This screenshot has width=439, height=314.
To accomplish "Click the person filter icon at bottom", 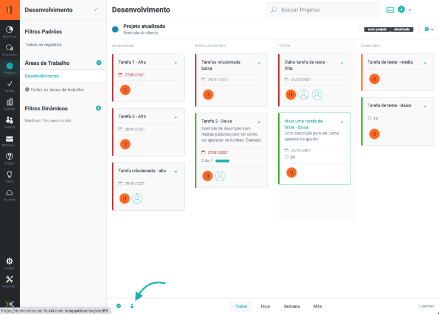I will tap(132, 306).
